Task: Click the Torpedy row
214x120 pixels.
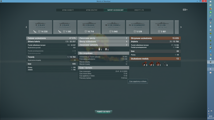Action: pos(52,57)
